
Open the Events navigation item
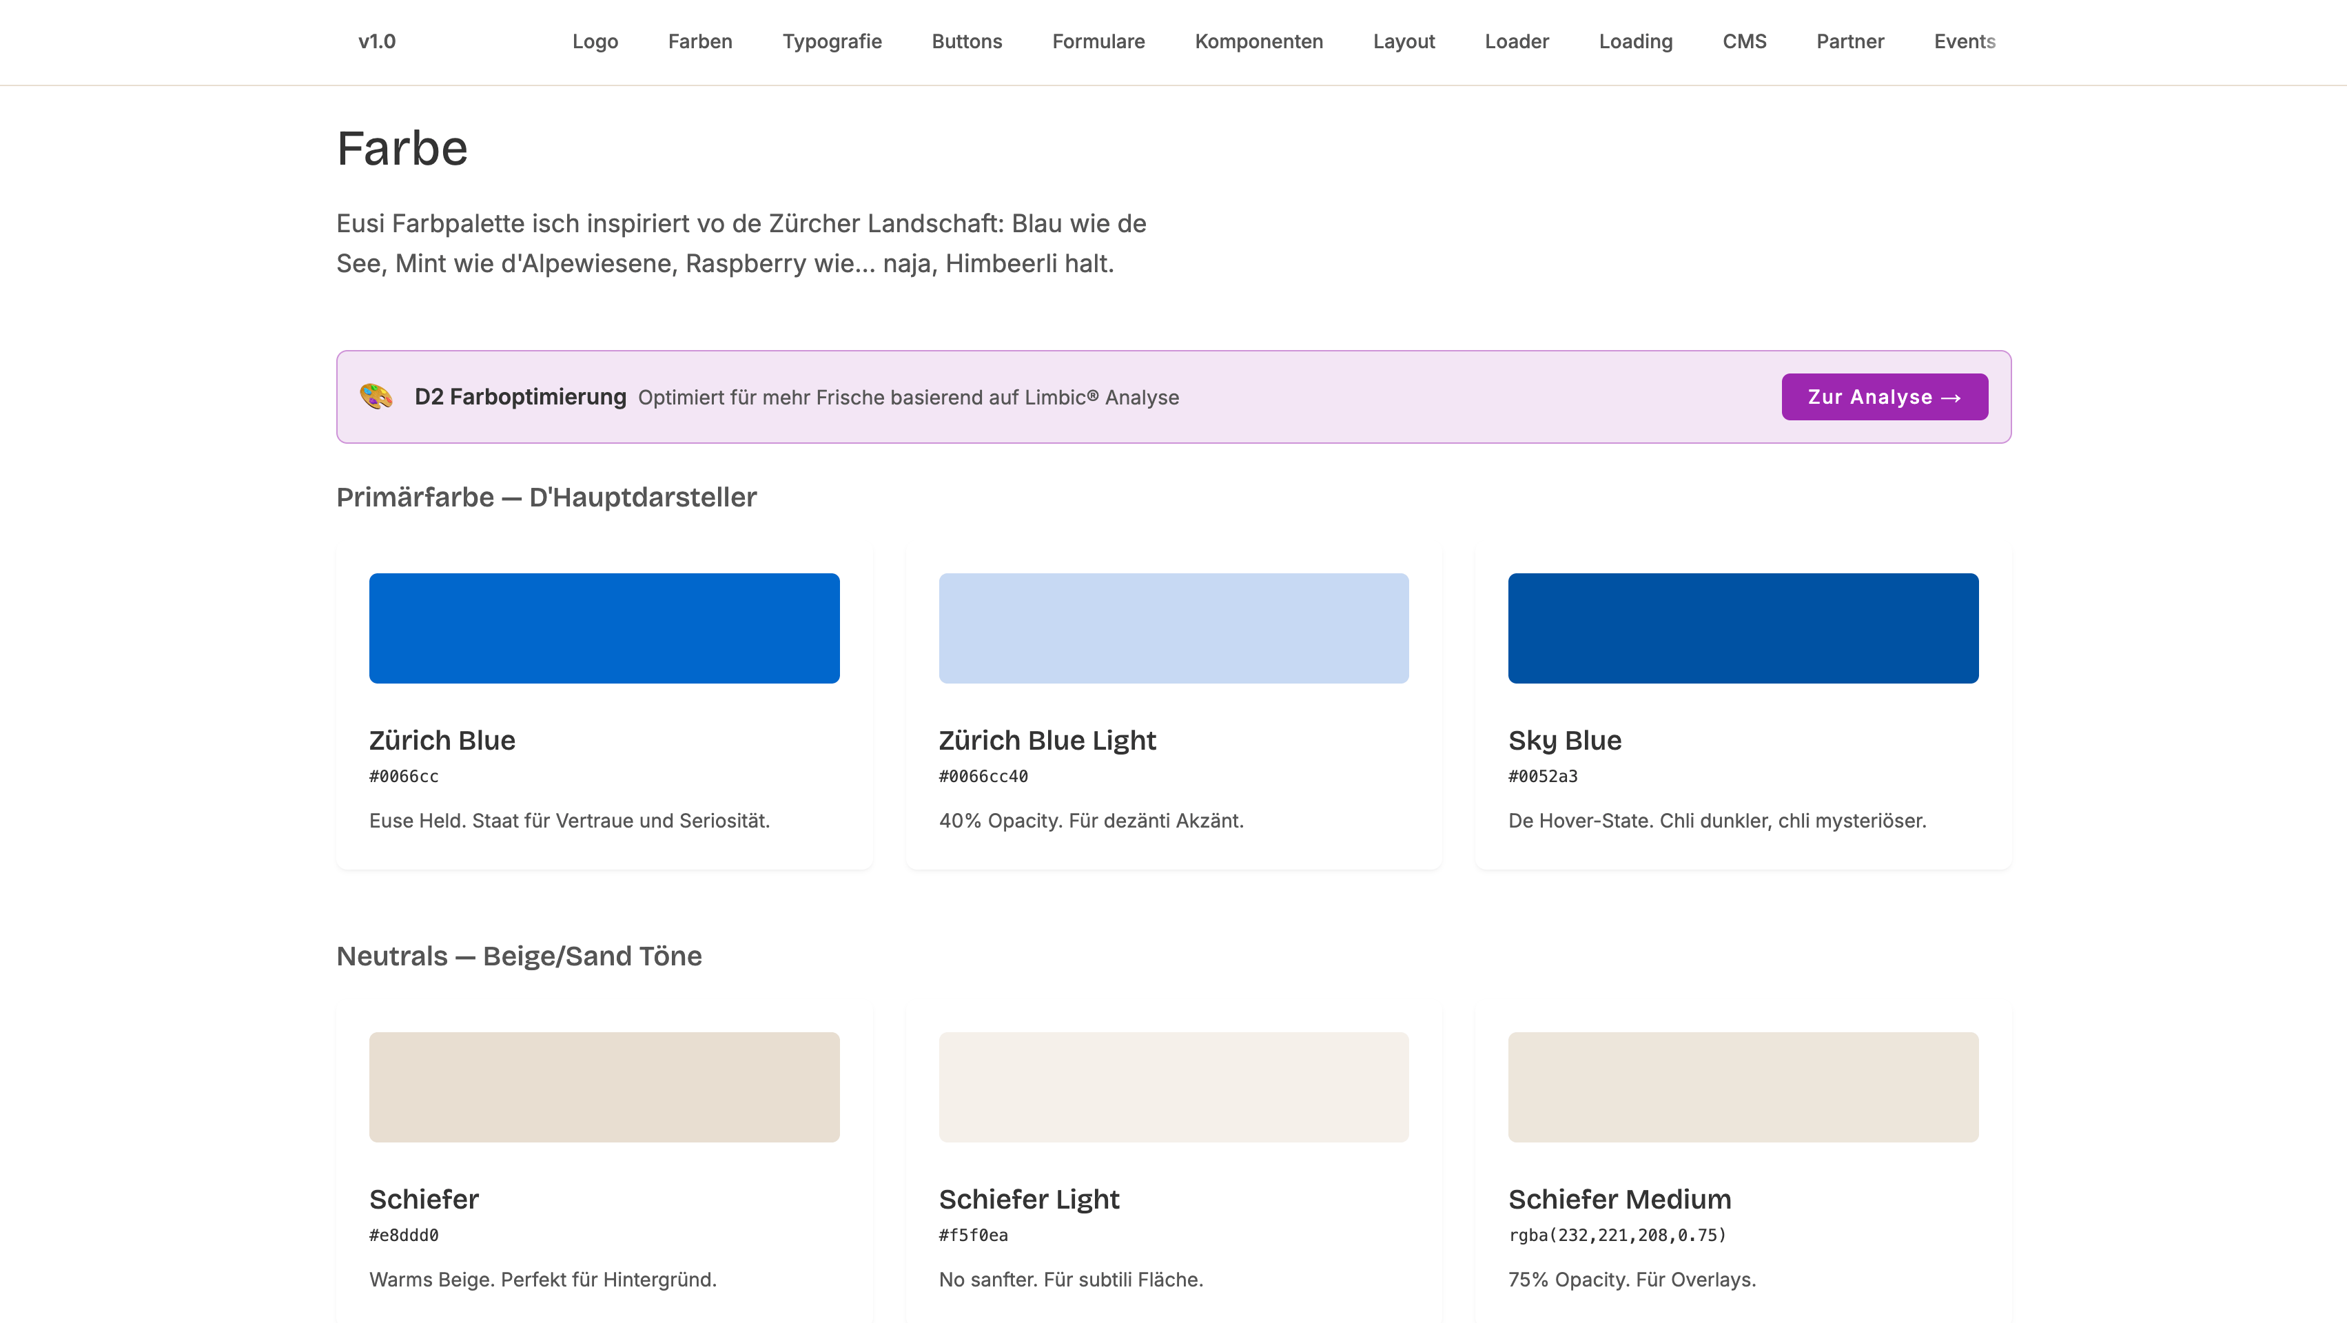point(1965,41)
